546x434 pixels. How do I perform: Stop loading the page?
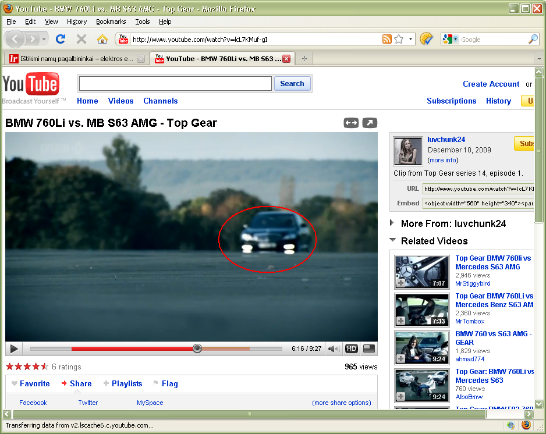(81, 39)
